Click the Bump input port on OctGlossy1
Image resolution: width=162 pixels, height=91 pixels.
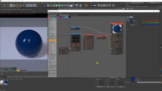pyautogui.click(x=111, y=48)
